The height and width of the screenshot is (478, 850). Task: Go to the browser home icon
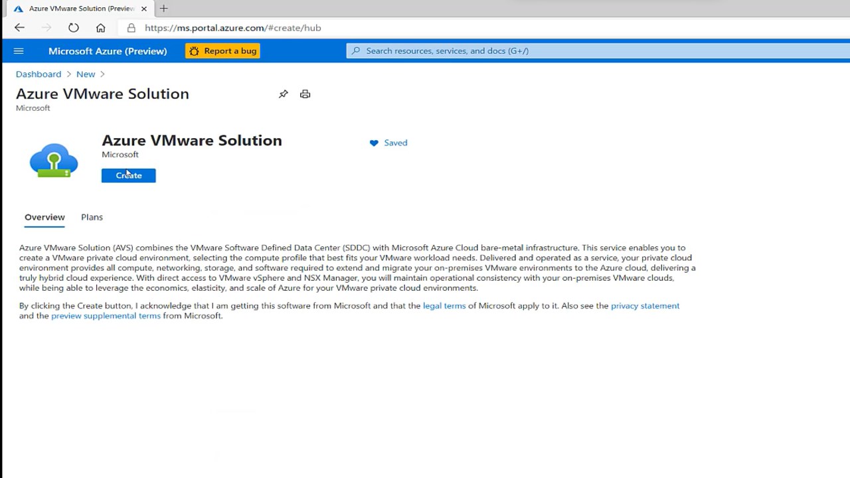[x=100, y=27]
